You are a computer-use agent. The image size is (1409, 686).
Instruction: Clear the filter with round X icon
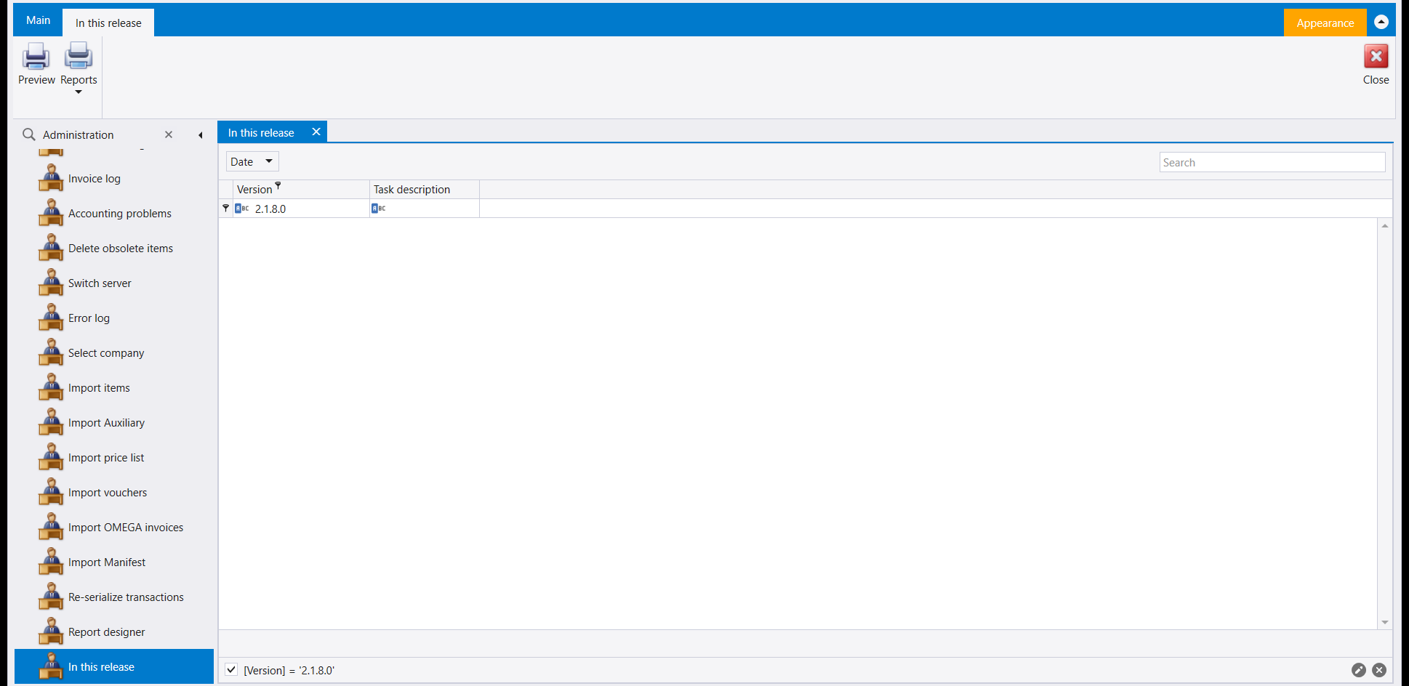1379,670
